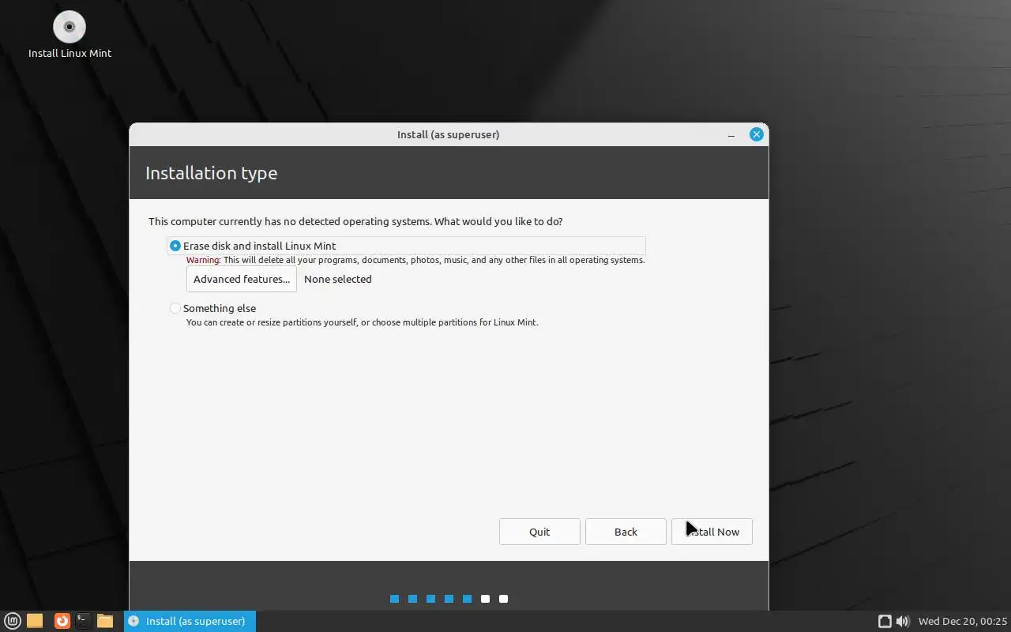Screen dimensions: 1011x632
Task: Open the Install Linux Mint desktop icon
Action: 70,35
